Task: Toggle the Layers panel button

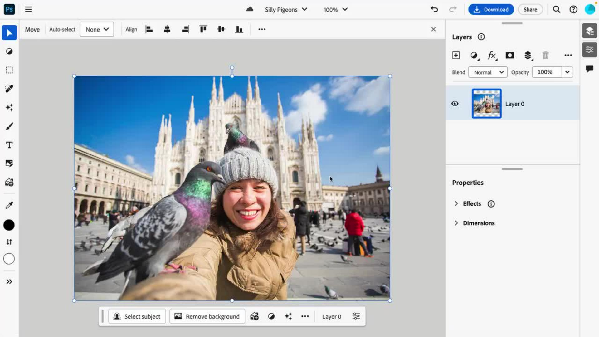Action: 589,31
